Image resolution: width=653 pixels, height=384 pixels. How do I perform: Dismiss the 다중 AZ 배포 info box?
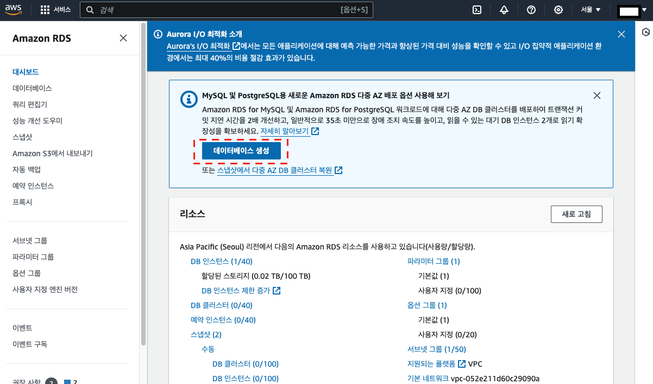597,95
